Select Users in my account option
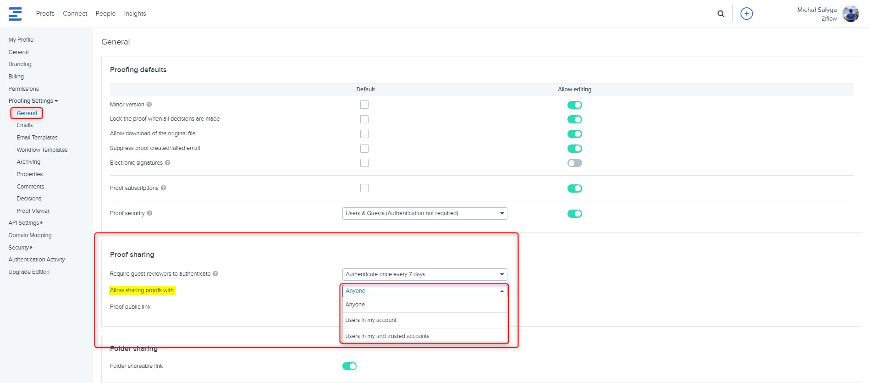The width and height of the screenshot is (870, 383). click(371, 320)
